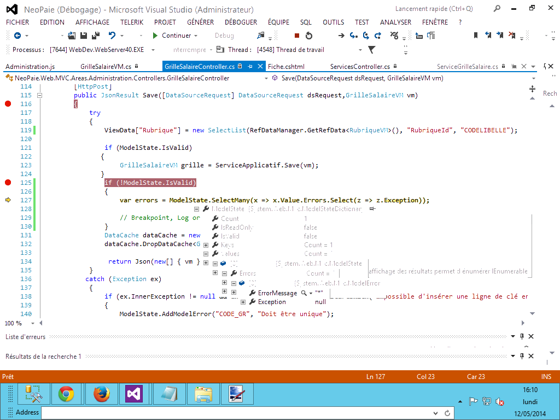Toggle the breakpoint on line 125
The height and width of the screenshot is (420, 560).
[8, 183]
